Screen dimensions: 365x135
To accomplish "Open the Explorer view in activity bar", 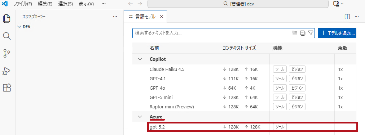I will pos(7,19).
